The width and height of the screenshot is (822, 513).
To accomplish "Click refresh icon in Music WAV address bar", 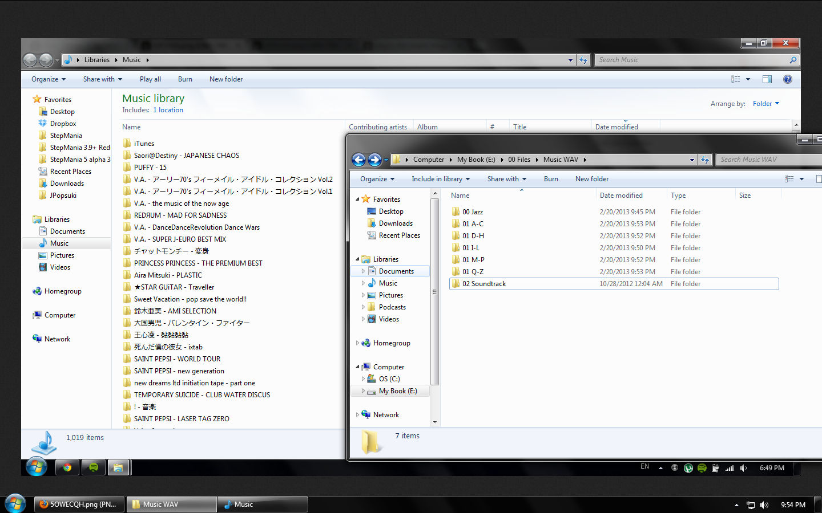I will [705, 160].
